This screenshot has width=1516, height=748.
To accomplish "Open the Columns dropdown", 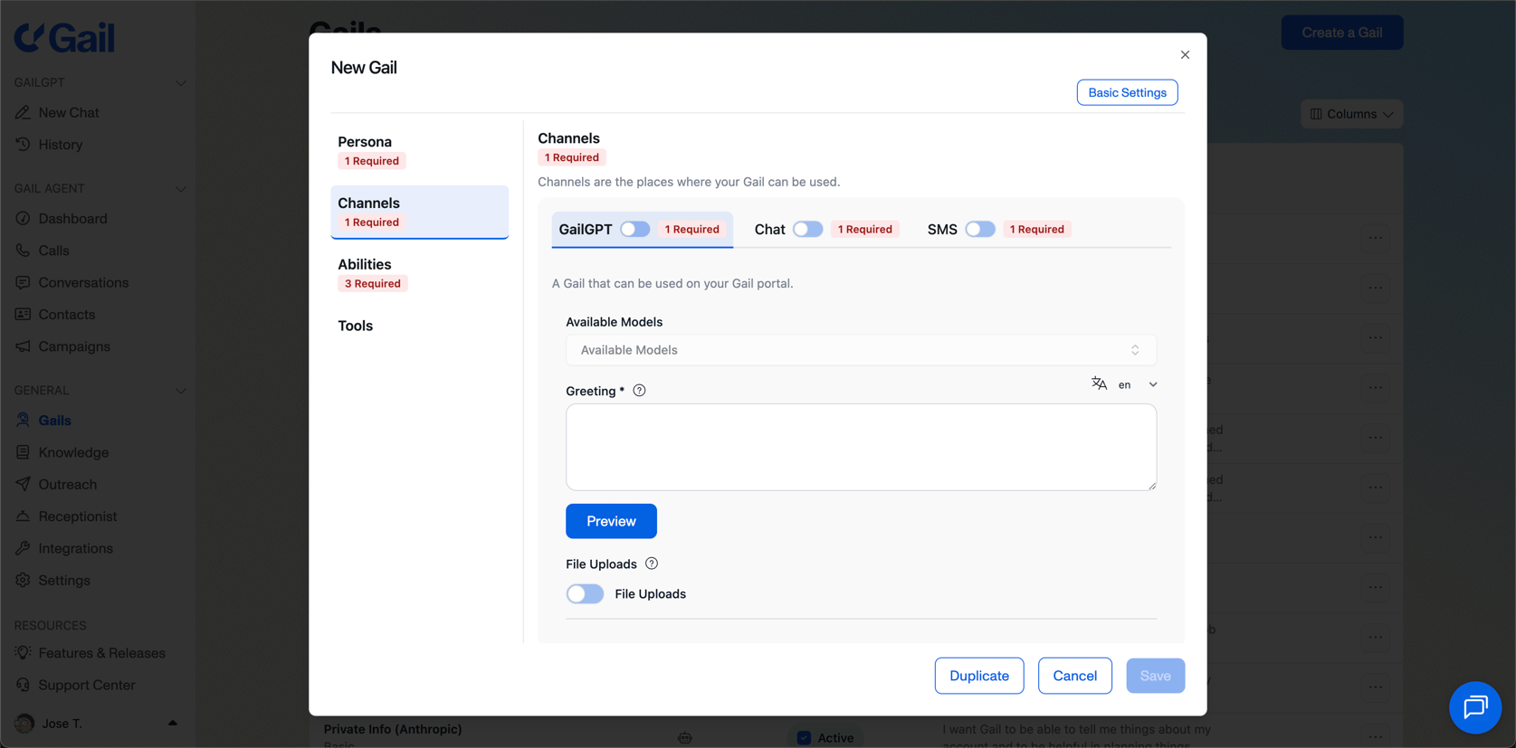I will tap(1351, 114).
